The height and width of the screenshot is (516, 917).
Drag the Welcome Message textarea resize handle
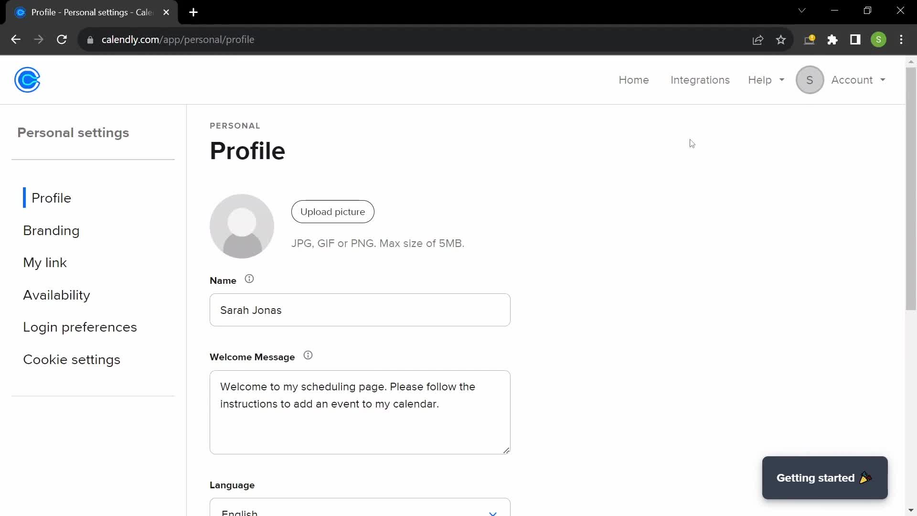tap(506, 450)
